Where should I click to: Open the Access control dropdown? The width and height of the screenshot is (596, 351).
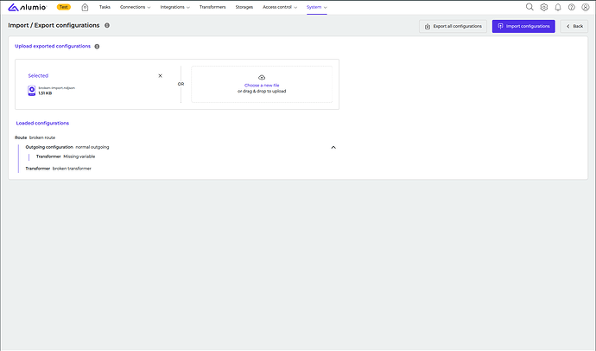[280, 7]
